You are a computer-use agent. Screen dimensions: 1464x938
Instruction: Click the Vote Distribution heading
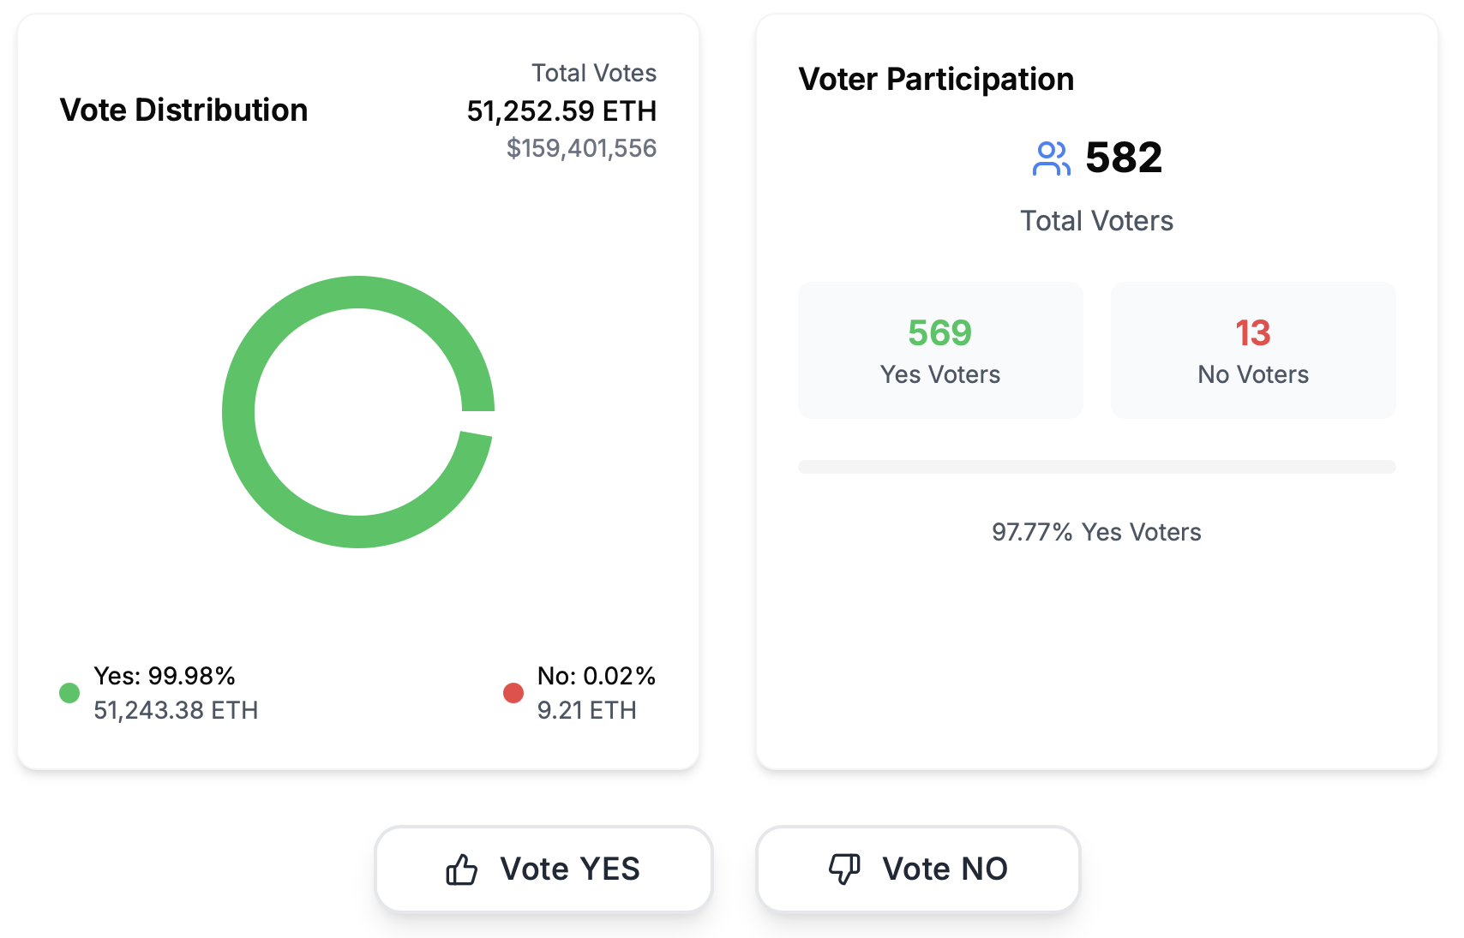coord(183,111)
